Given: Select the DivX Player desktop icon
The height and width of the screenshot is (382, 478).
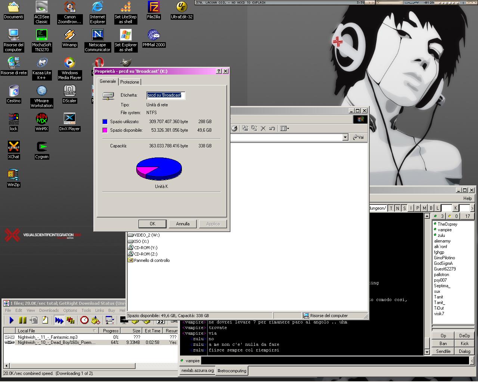Looking at the screenshot, I should pos(69,122).
